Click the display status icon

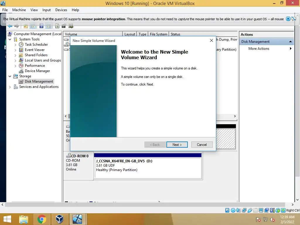tap(261, 210)
